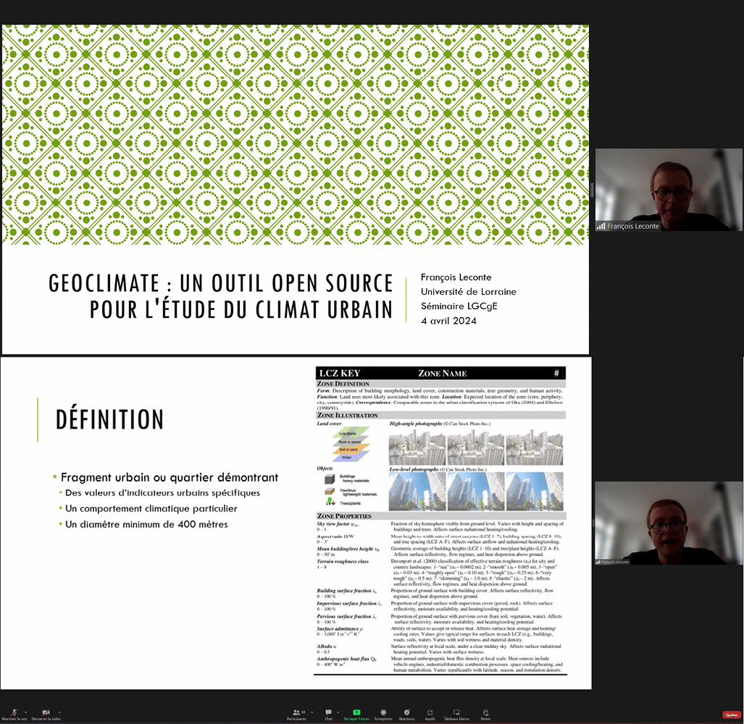
Task: Click the 'Terrain roughness class' property label
Action: pyautogui.click(x=343, y=561)
